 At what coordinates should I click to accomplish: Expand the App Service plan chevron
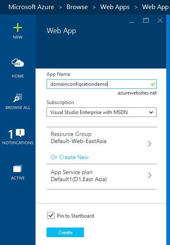tap(150, 175)
